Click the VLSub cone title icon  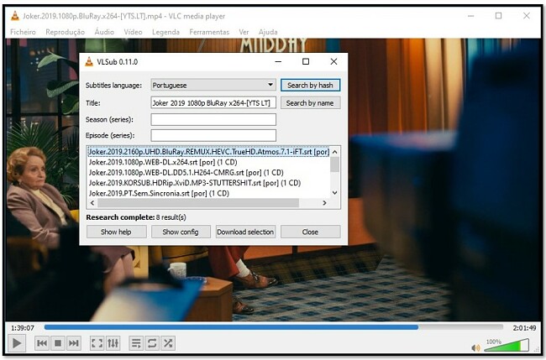(x=89, y=61)
